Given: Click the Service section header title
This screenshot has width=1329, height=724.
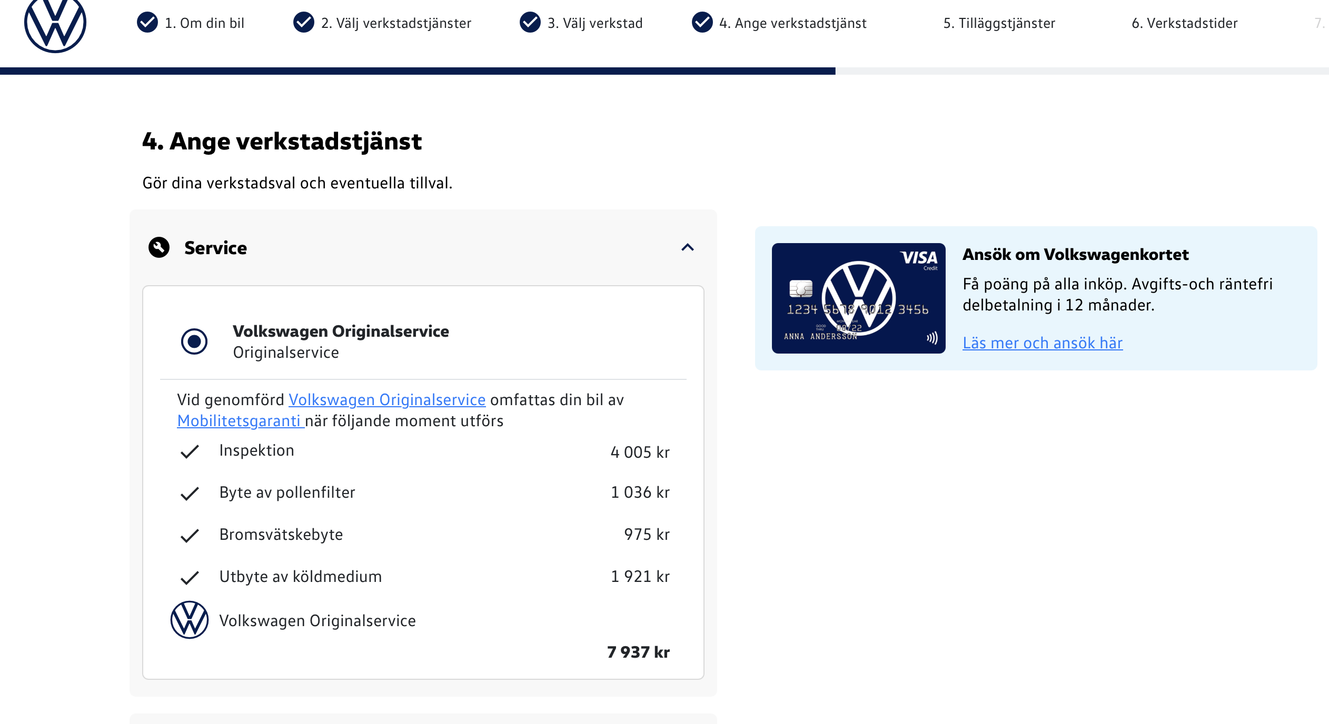Looking at the screenshot, I should 215,248.
